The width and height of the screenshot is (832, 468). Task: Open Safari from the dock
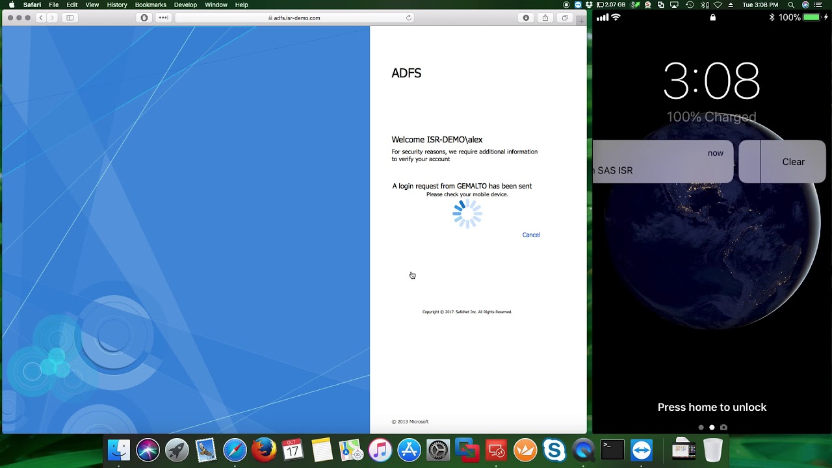coord(235,450)
